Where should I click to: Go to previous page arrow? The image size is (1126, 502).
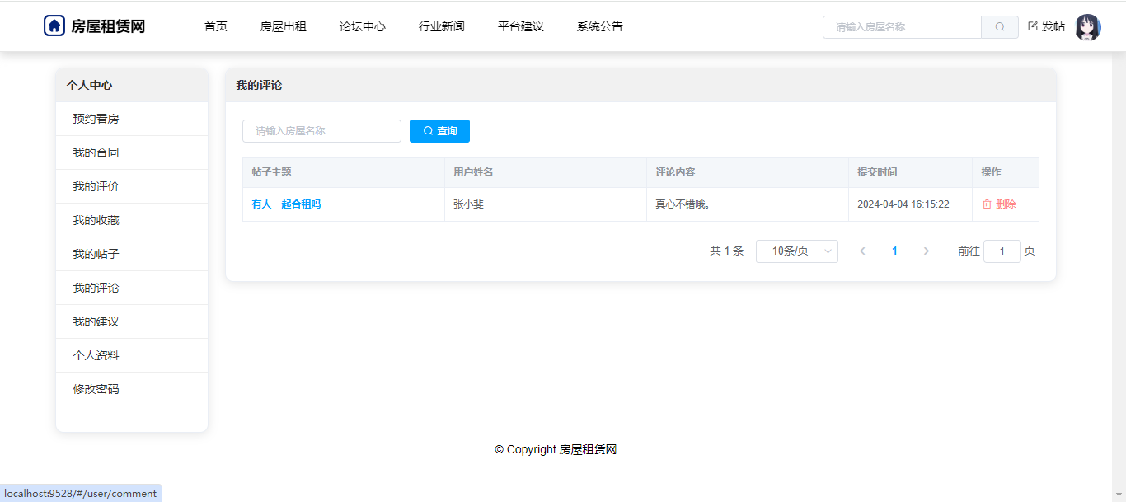(862, 251)
